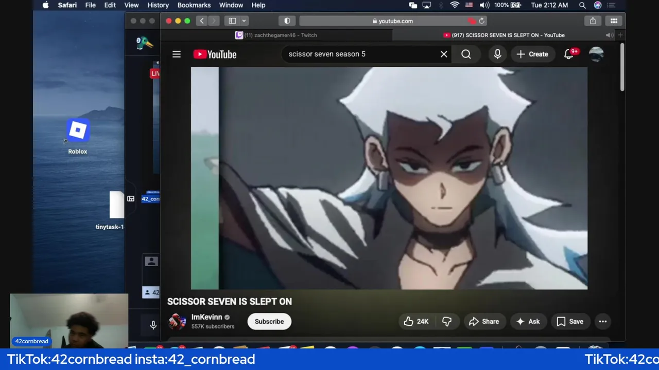Viewport: 659px width, 370px height.
Task: Toggle microphone icon in background window
Action: (x=153, y=325)
